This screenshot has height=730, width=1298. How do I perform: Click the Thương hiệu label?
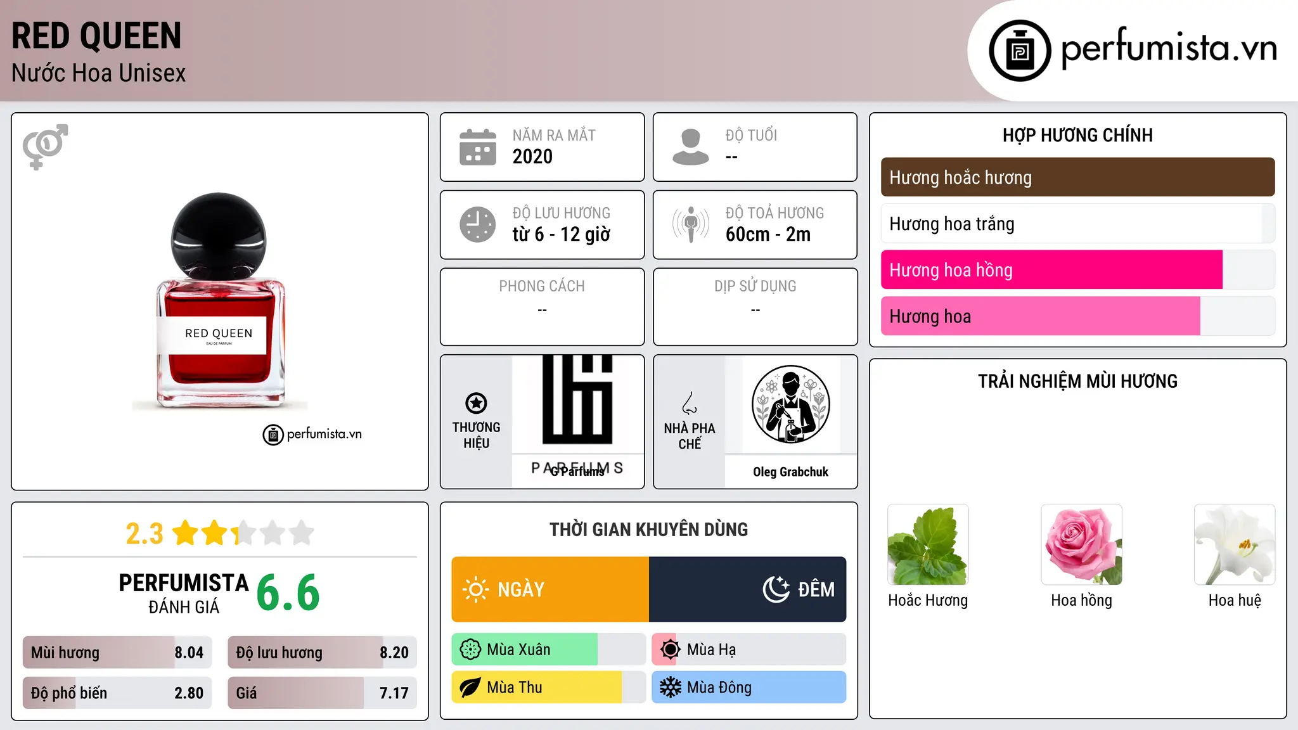[x=476, y=435]
